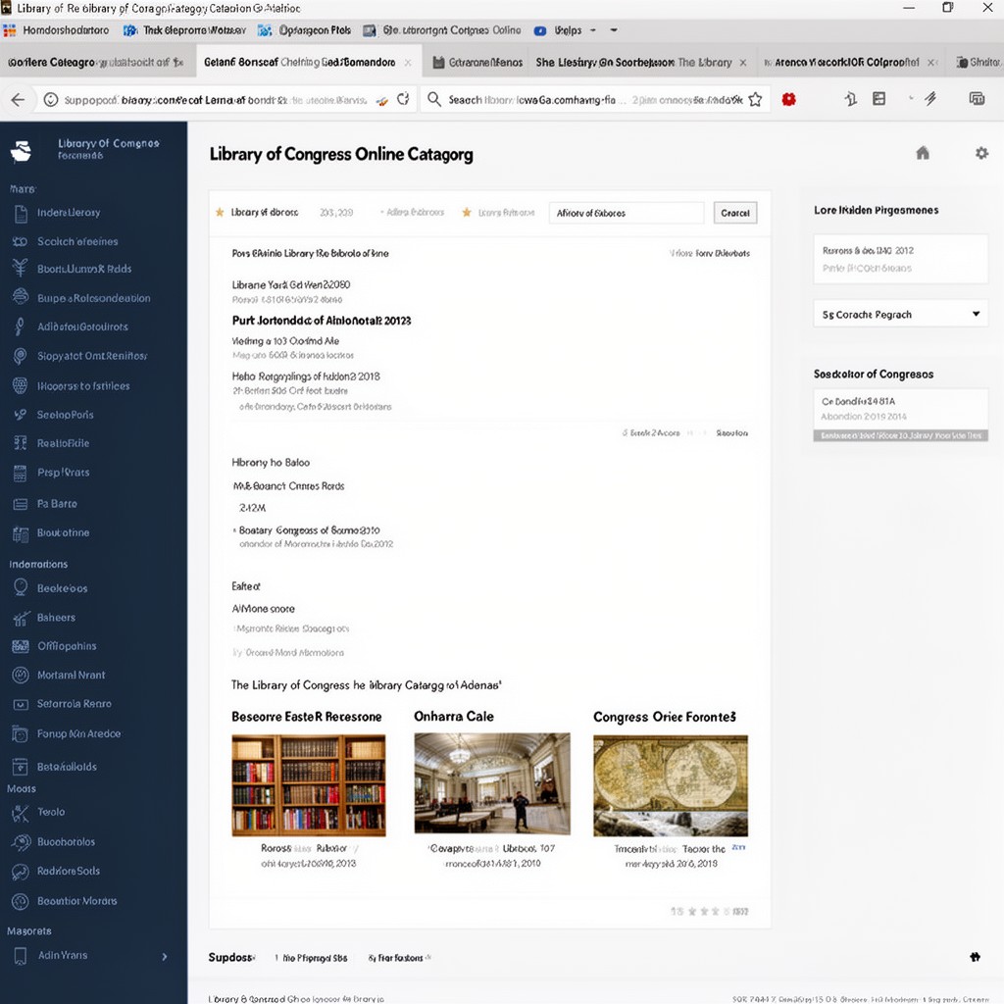Viewport: 1004px width, 1004px height.
Task: Reload the page using the refresh icon
Action: (403, 99)
